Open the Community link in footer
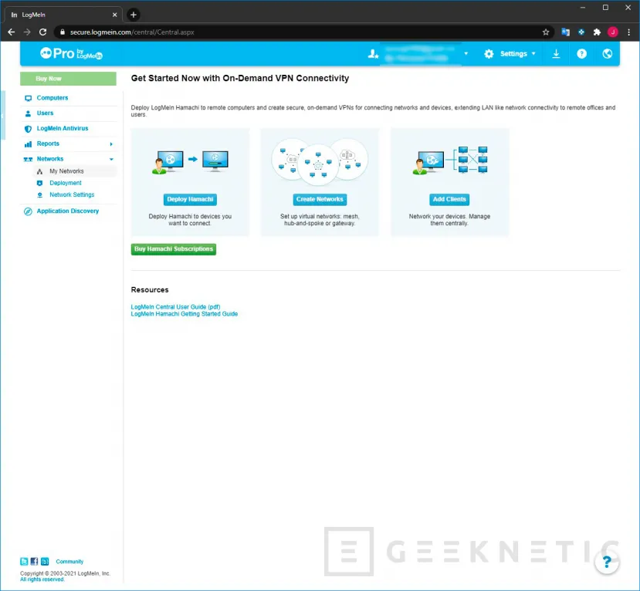 click(69, 561)
